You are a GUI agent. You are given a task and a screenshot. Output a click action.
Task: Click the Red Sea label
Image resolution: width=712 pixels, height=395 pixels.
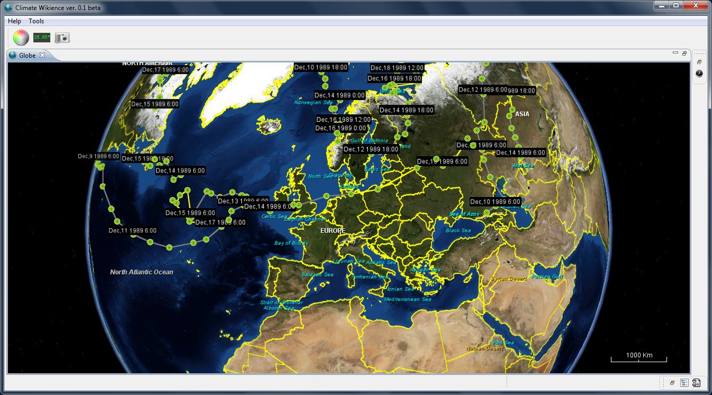tap(503, 343)
